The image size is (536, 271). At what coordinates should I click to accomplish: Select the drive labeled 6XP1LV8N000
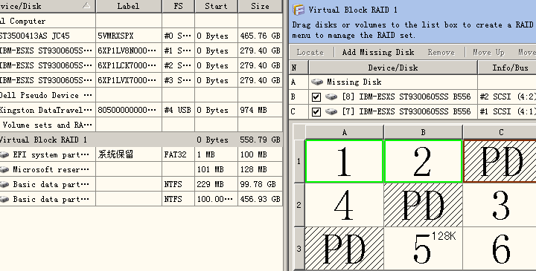pos(141,50)
